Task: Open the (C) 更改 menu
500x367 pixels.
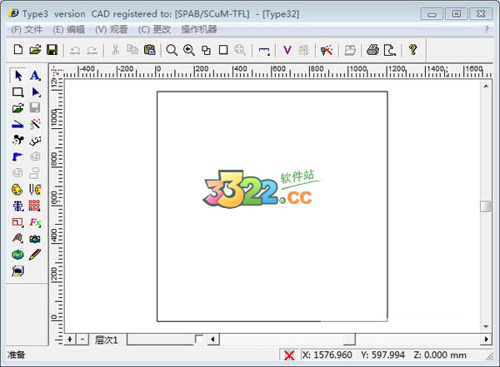Action: [x=154, y=30]
